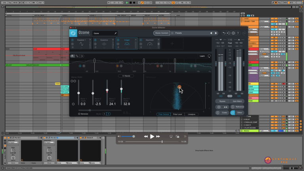Image resolution: width=304 pixels, height=171 pixels.
Task: Click the video player volume slider
Action: pos(127,137)
